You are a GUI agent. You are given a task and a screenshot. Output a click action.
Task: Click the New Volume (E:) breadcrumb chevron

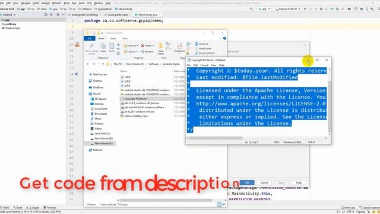point(147,64)
